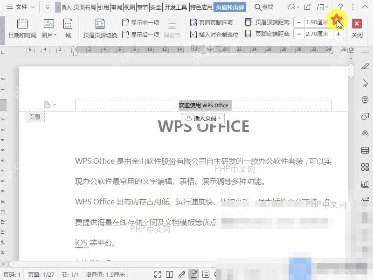
Task: Open the 图片 dropdown
Action: tap(49, 28)
